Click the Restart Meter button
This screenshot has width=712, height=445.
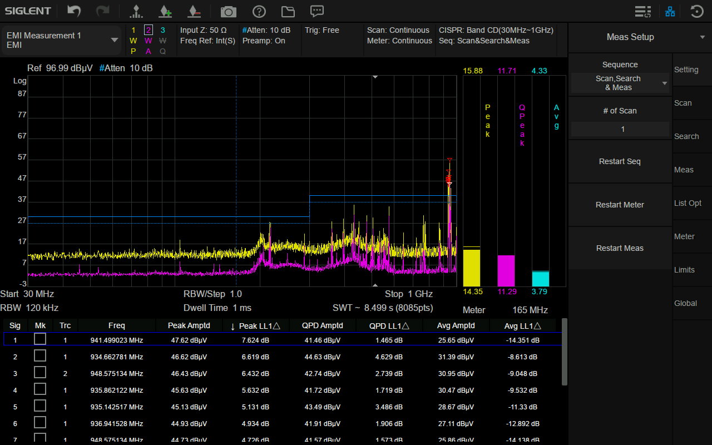[x=620, y=205]
